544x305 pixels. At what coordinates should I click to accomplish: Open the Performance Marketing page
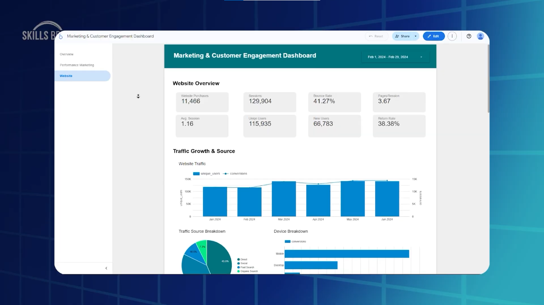tap(77, 65)
